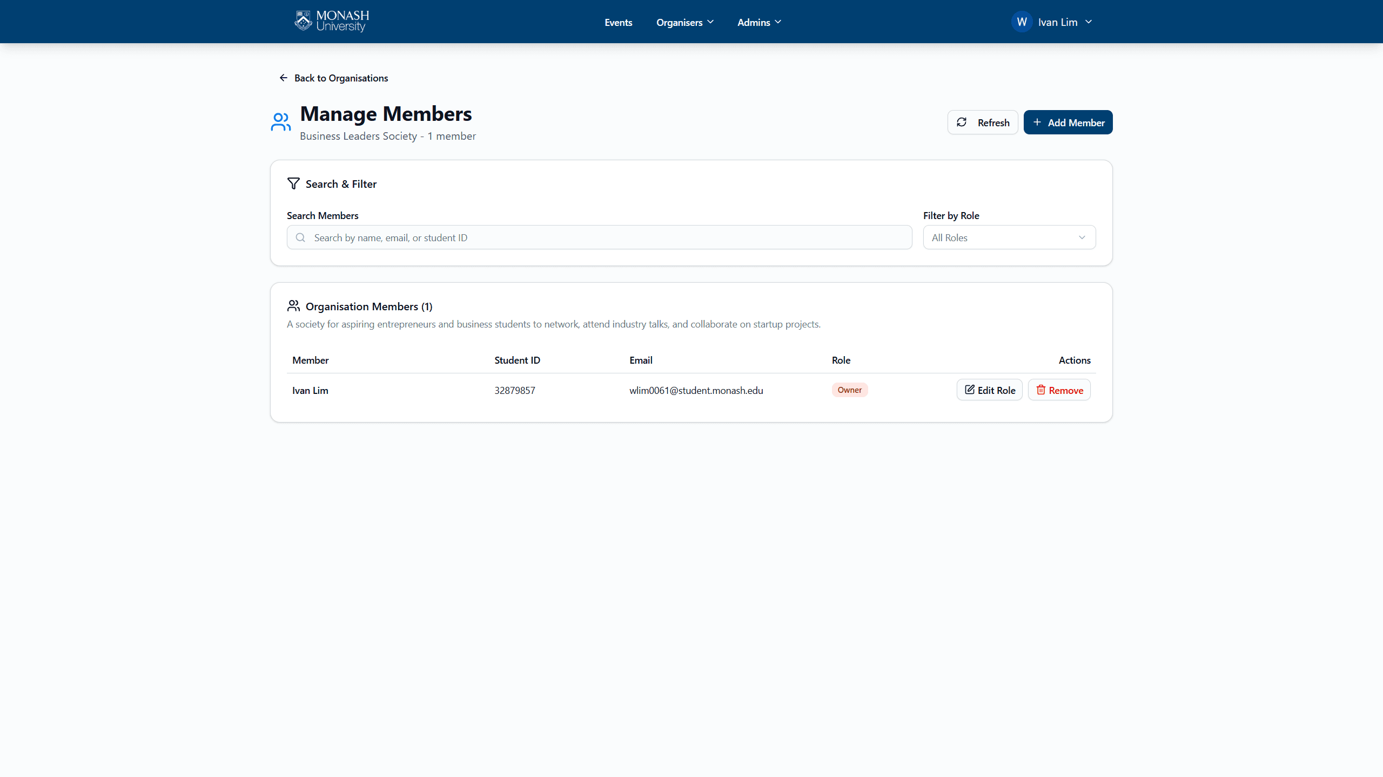
Task: Open the All Roles filter dropdown
Action: 1009,237
